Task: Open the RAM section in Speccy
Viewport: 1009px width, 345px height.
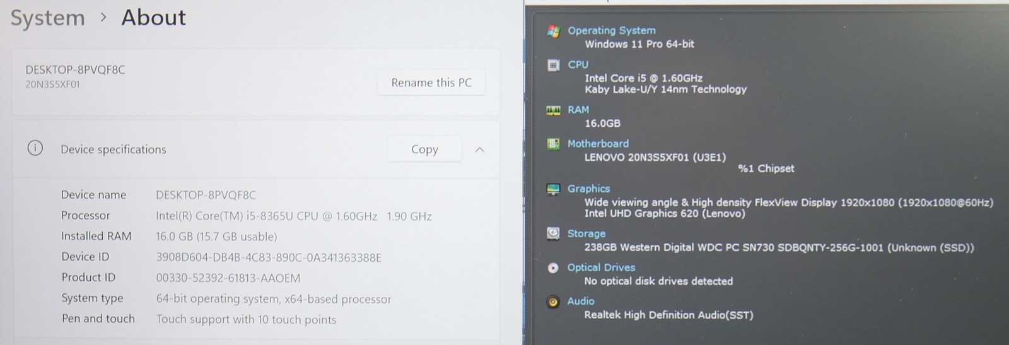Action: (x=578, y=109)
